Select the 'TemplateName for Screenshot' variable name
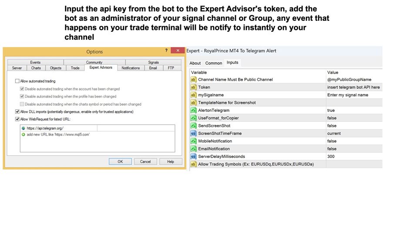The image size is (418, 235). (x=227, y=103)
